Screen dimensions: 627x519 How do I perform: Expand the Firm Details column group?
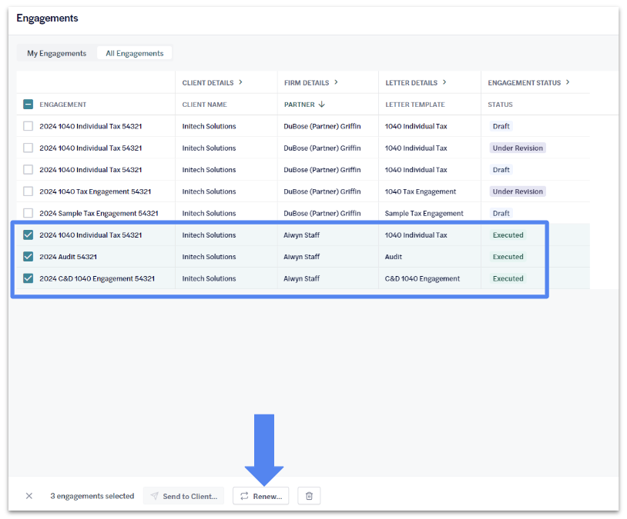336,82
